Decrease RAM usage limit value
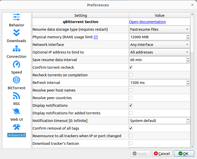The width and height of the screenshot is (197, 159). click(188, 38)
